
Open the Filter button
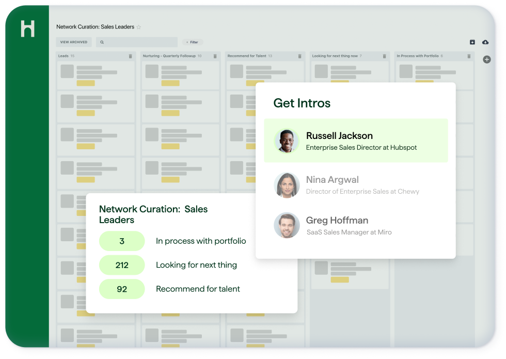(192, 42)
